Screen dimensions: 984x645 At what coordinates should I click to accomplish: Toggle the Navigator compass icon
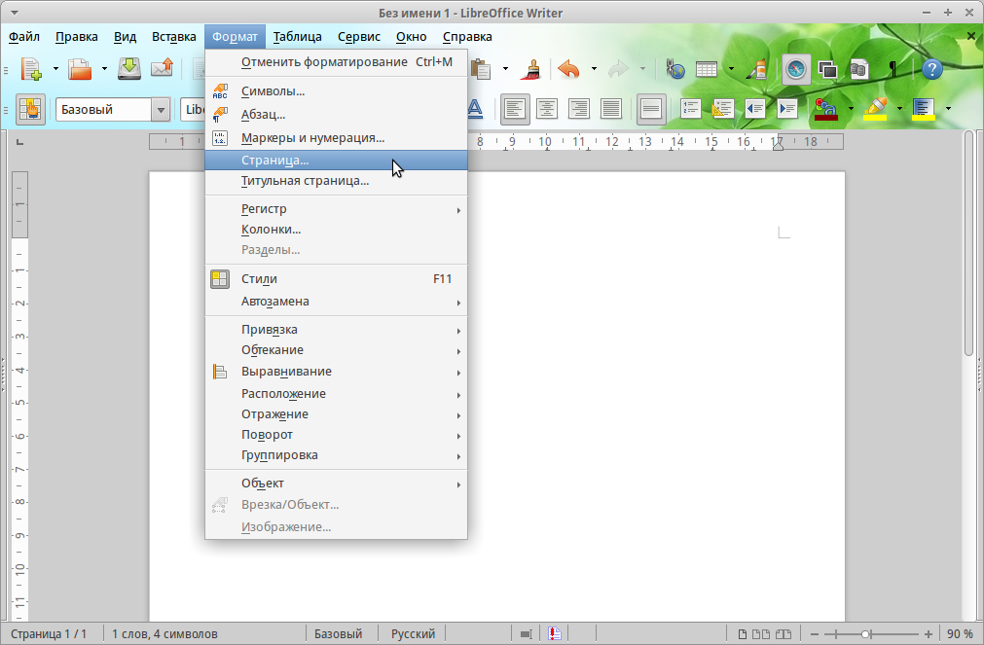click(796, 68)
